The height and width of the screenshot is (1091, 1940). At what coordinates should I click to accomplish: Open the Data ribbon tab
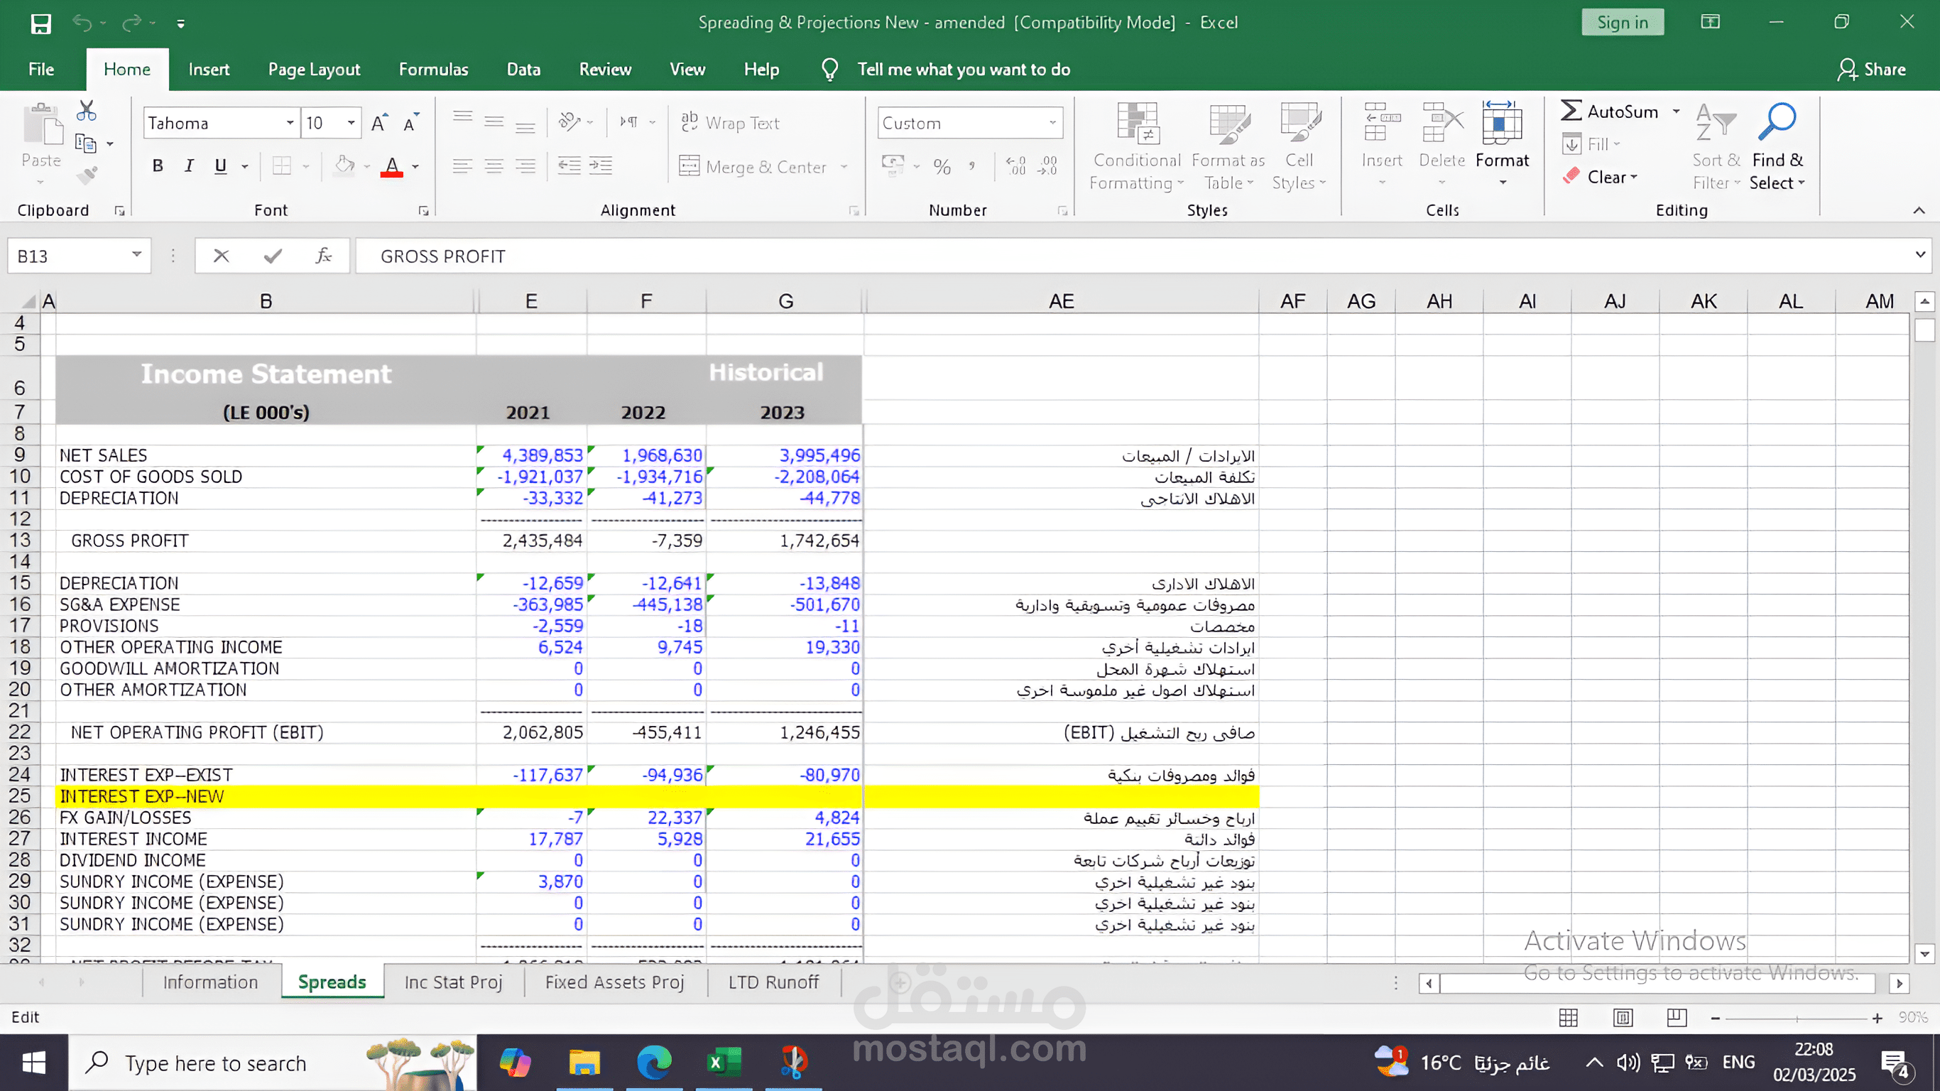pos(523,70)
